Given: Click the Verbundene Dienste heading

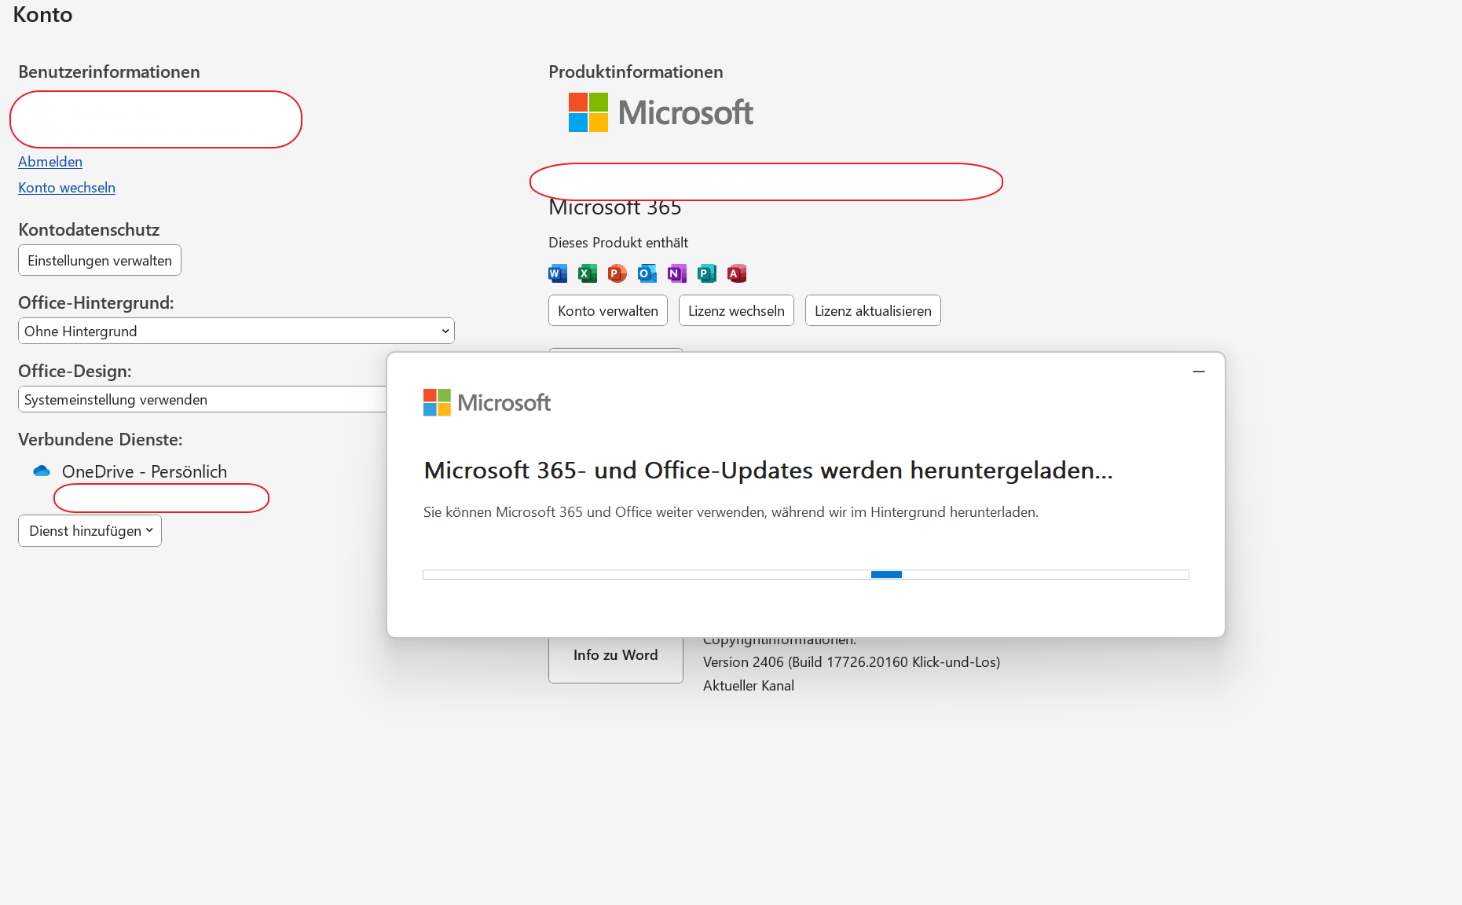Looking at the screenshot, I should (x=101, y=440).
